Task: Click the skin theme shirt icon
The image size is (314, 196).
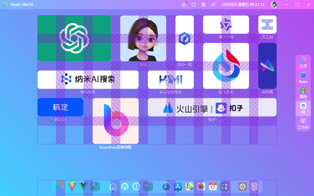Action: (194, 5)
